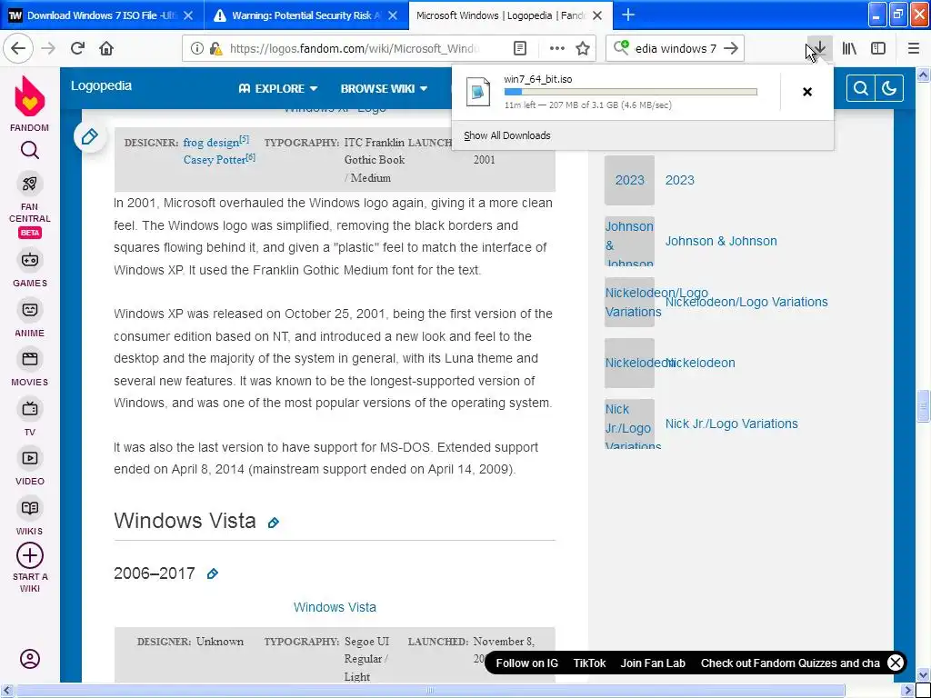Search the wiki via header magnifier
The height and width of the screenshot is (698, 931).
[x=860, y=88]
